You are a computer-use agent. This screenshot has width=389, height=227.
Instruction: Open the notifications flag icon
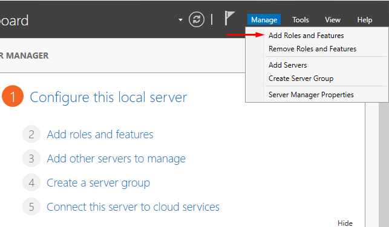tap(229, 18)
